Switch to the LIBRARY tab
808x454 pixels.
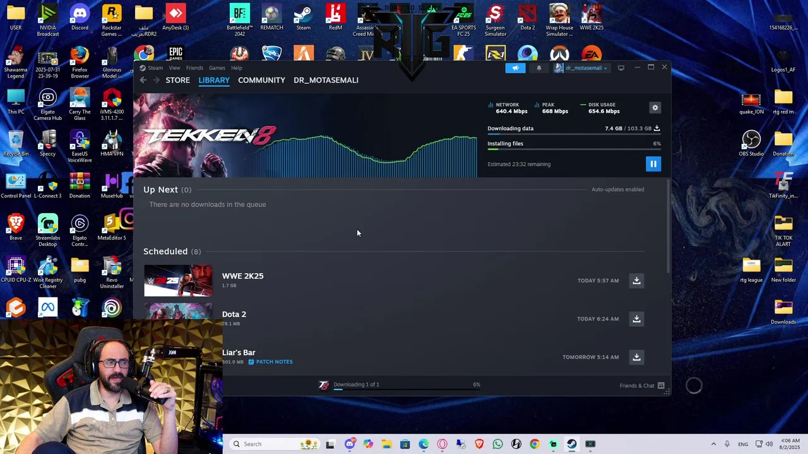click(214, 80)
